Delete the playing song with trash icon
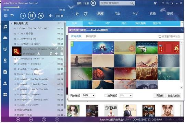The image size is (185, 123). tap(62, 49)
